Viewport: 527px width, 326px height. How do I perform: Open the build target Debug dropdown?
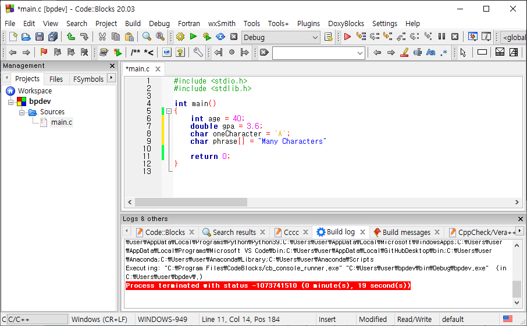(280, 37)
